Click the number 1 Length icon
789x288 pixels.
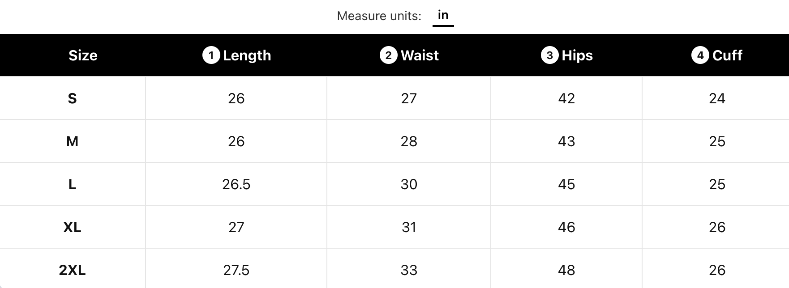(211, 55)
